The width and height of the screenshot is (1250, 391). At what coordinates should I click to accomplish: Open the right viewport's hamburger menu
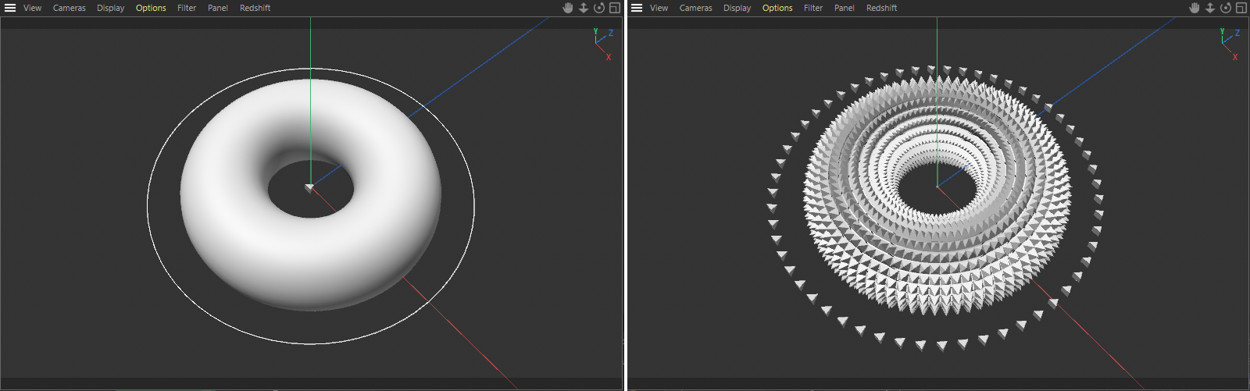[637, 8]
